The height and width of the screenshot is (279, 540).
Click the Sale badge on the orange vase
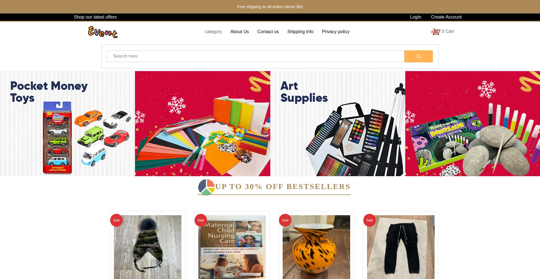pyautogui.click(x=285, y=220)
